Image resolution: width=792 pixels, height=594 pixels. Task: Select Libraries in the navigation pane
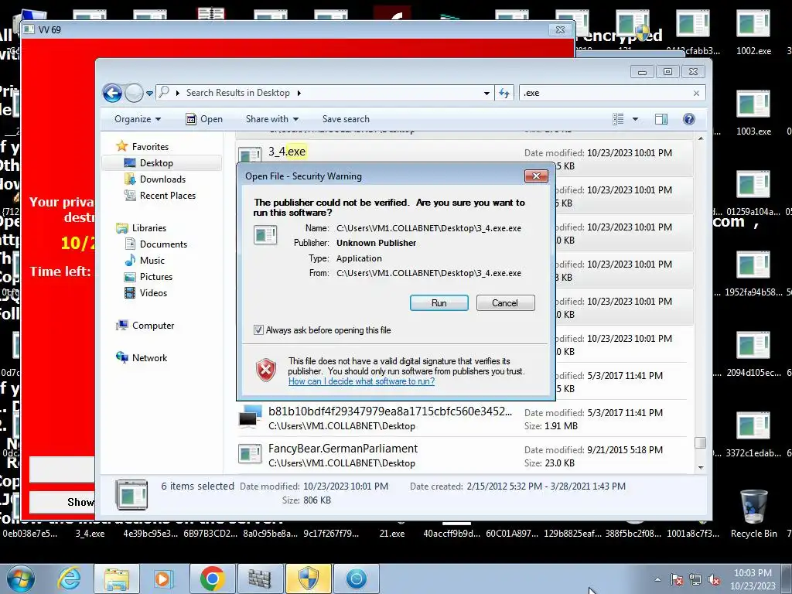[x=148, y=228]
